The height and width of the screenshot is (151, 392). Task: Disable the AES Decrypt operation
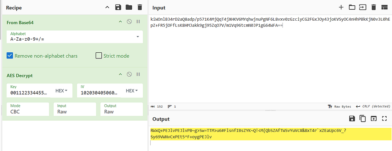point(129,74)
